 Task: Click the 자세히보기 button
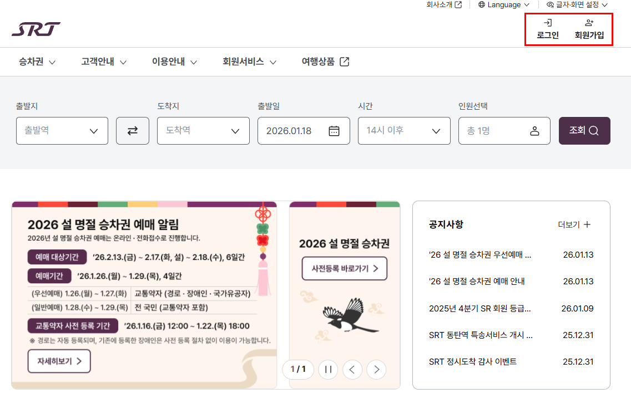point(59,361)
